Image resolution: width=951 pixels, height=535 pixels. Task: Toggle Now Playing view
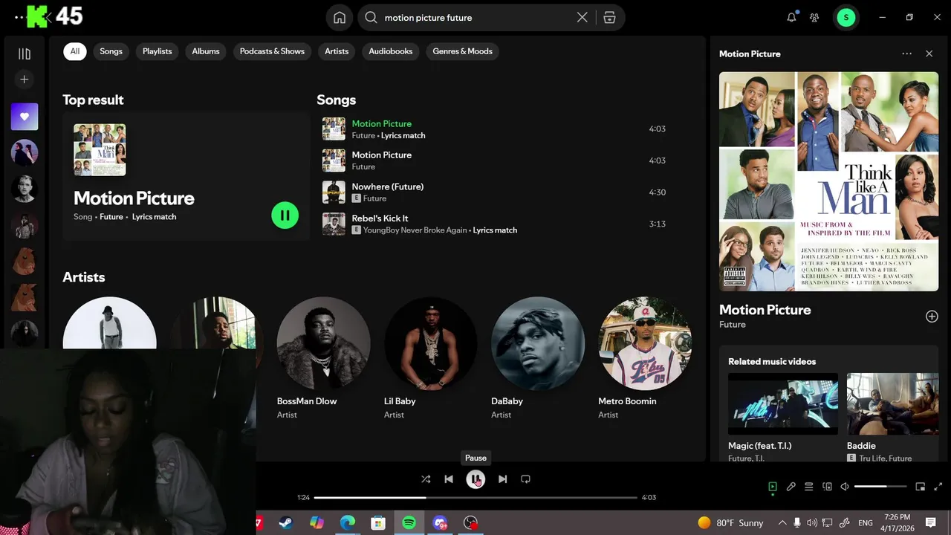(x=773, y=487)
